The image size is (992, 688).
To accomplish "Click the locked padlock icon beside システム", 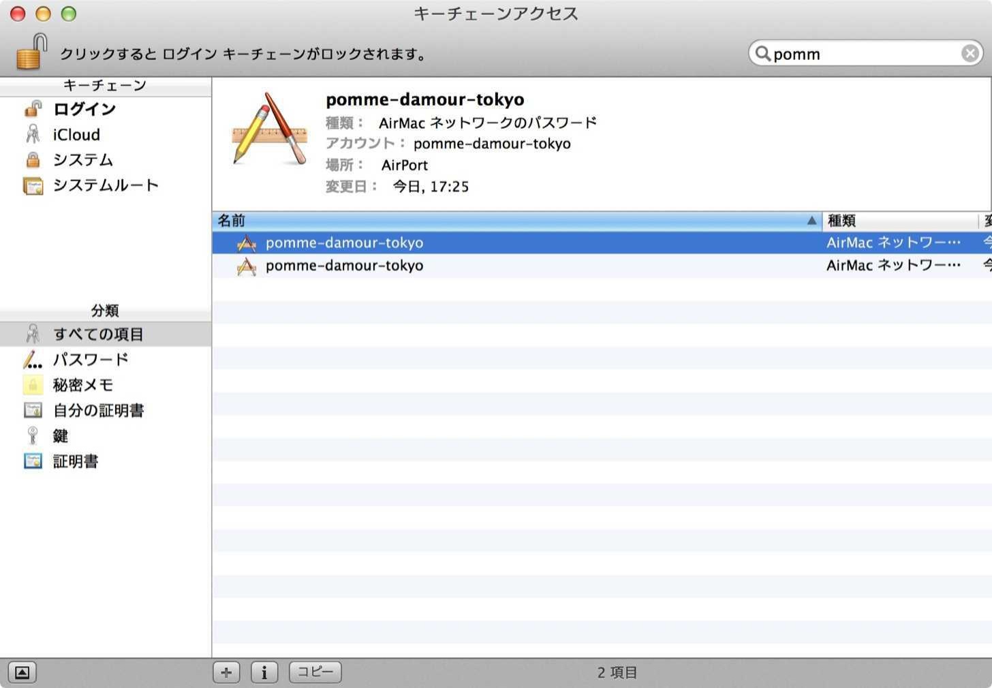I will (x=33, y=159).
